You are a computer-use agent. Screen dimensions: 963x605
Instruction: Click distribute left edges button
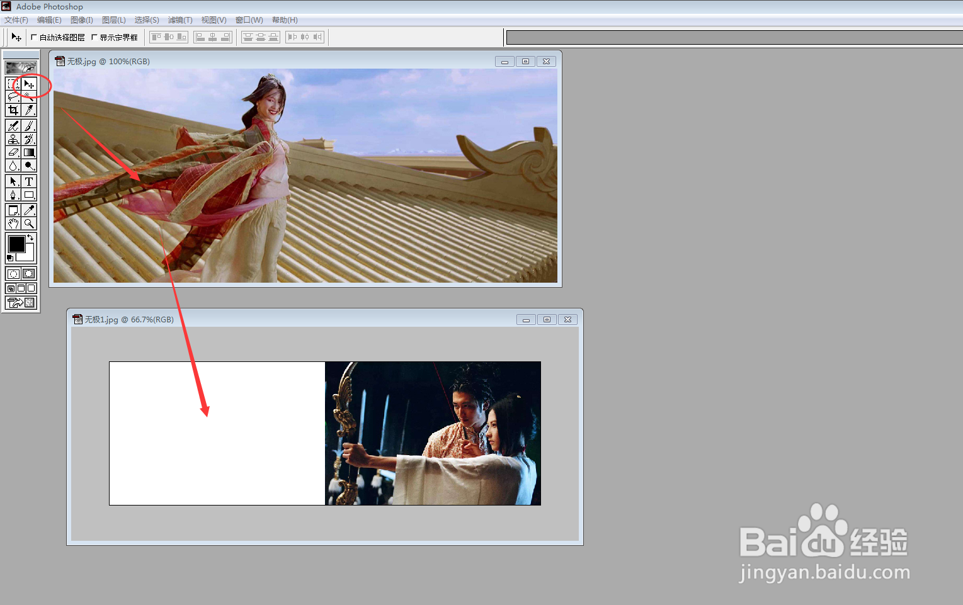(x=292, y=37)
